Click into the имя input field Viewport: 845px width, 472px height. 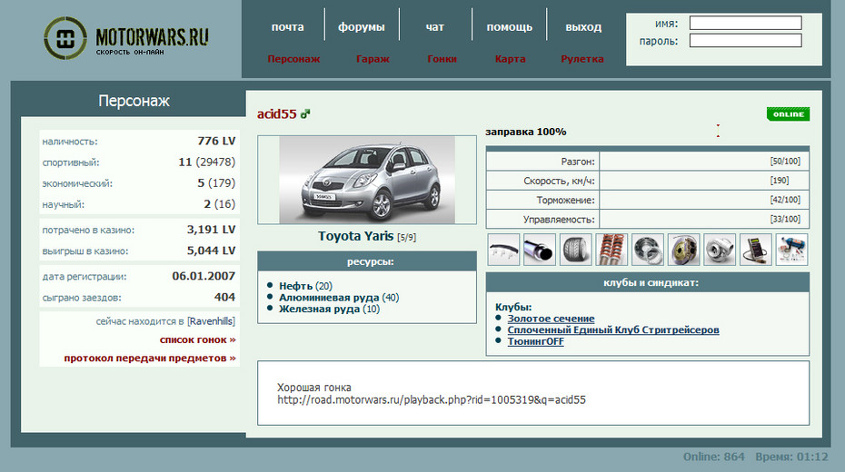pyautogui.click(x=745, y=23)
